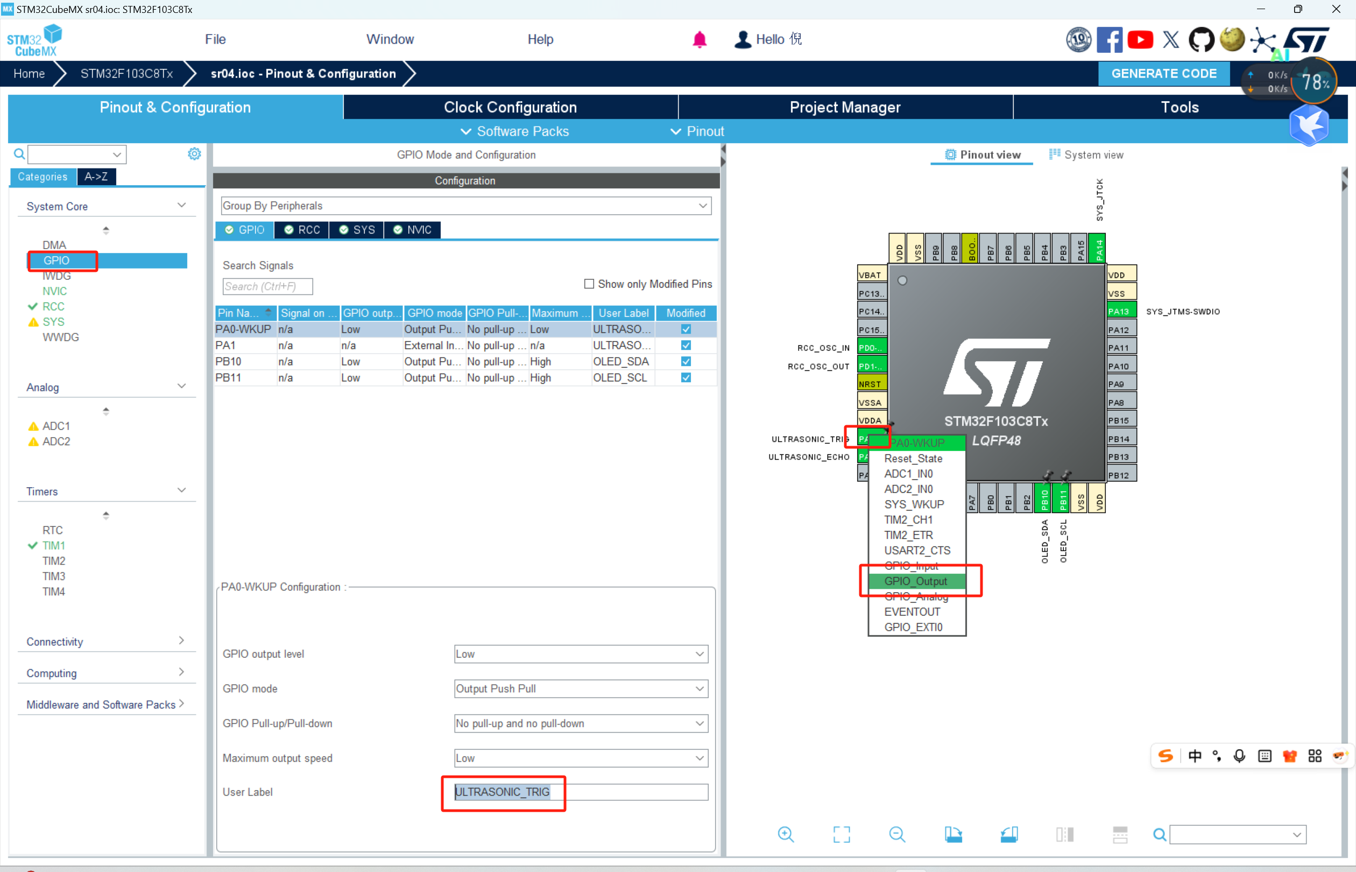The width and height of the screenshot is (1356, 872).
Task: Click the ST logo icon
Action: pos(1306,40)
